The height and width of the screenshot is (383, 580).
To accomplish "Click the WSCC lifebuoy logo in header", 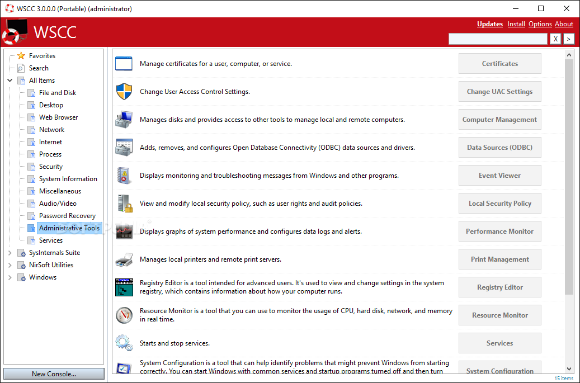I will pyautogui.click(x=15, y=32).
